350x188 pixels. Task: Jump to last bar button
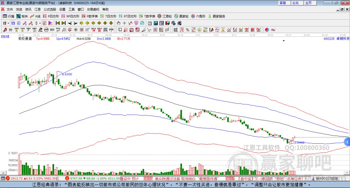pos(64,23)
